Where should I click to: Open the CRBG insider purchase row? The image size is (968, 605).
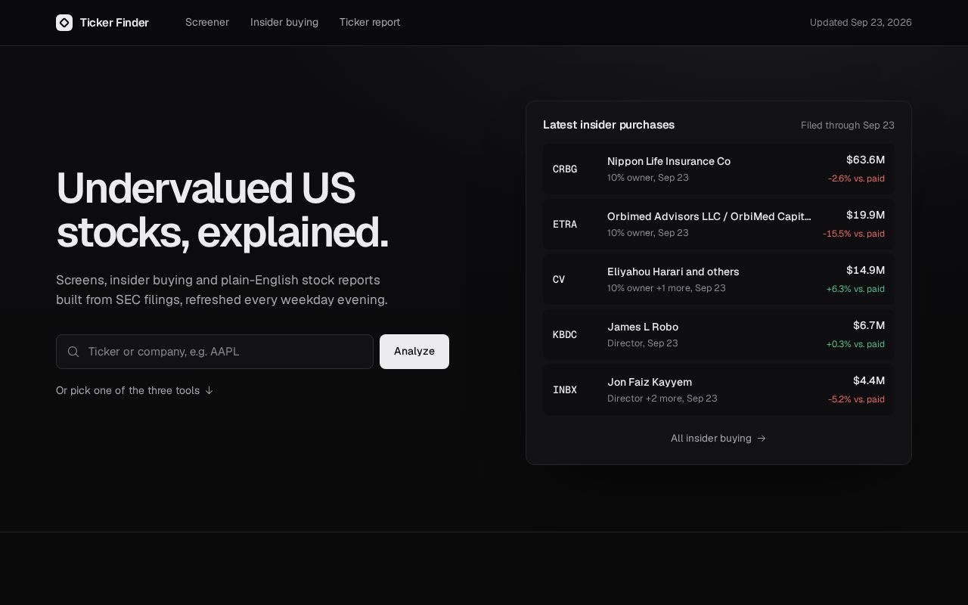click(x=718, y=169)
